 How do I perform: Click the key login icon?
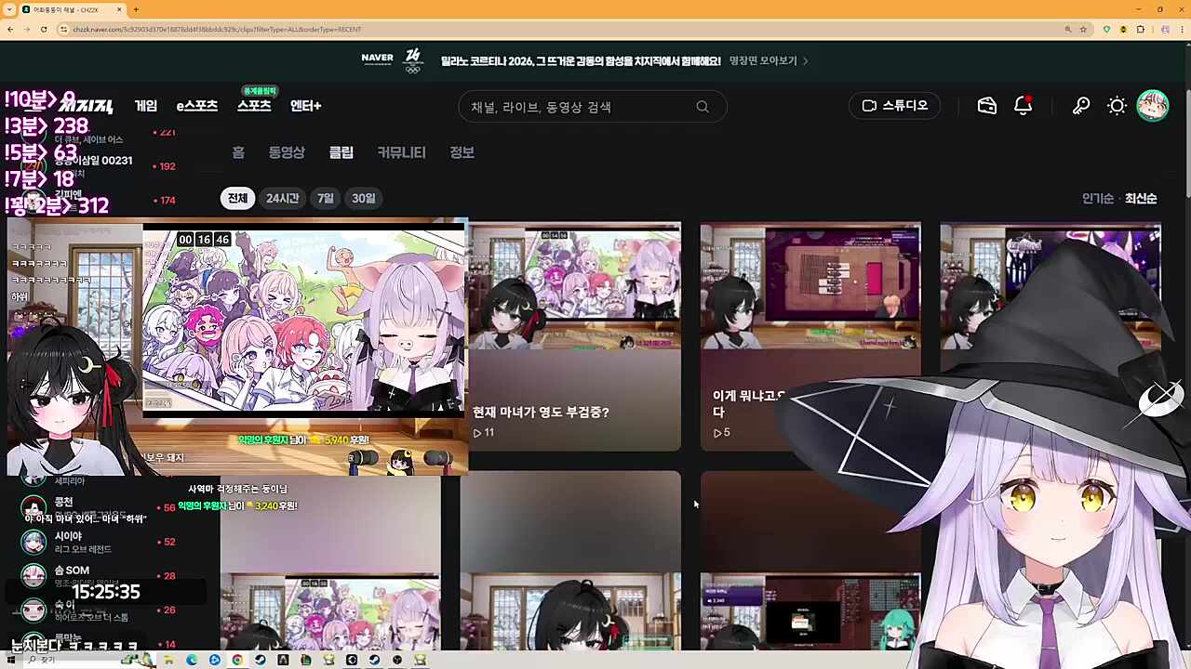[x=1080, y=106]
